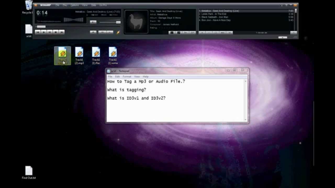Open Winamp View menu
Image resolution: width=335 pixels, height=188 pixels.
[x=85, y=5]
